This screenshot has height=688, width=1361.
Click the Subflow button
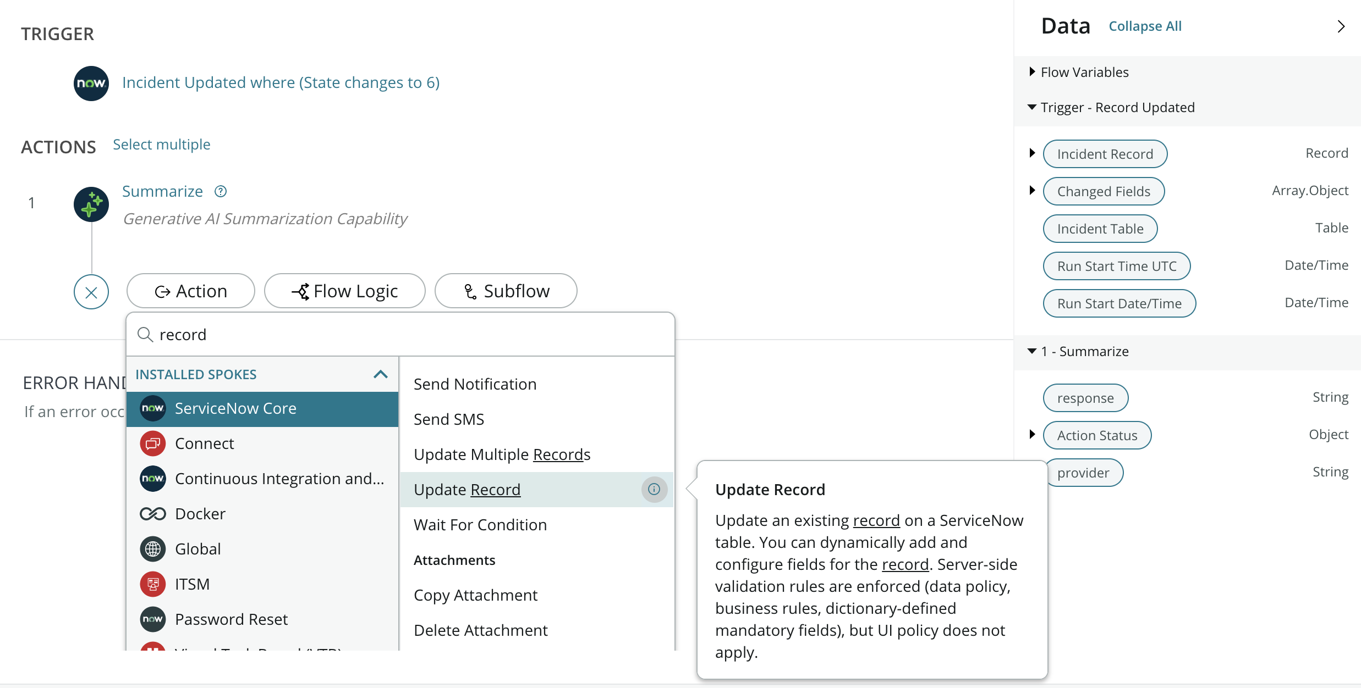click(506, 291)
